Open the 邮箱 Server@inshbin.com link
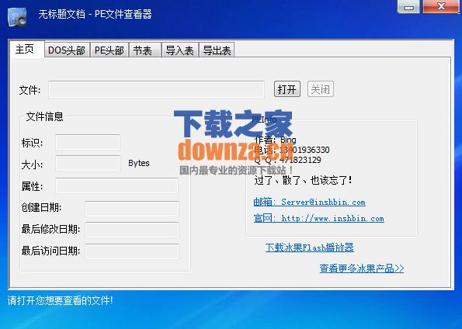The image size is (462, 329). point(309,202)
